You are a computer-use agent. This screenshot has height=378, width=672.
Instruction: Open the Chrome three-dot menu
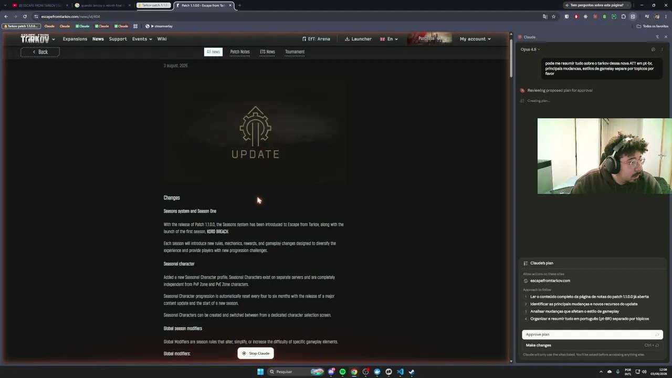666,16
